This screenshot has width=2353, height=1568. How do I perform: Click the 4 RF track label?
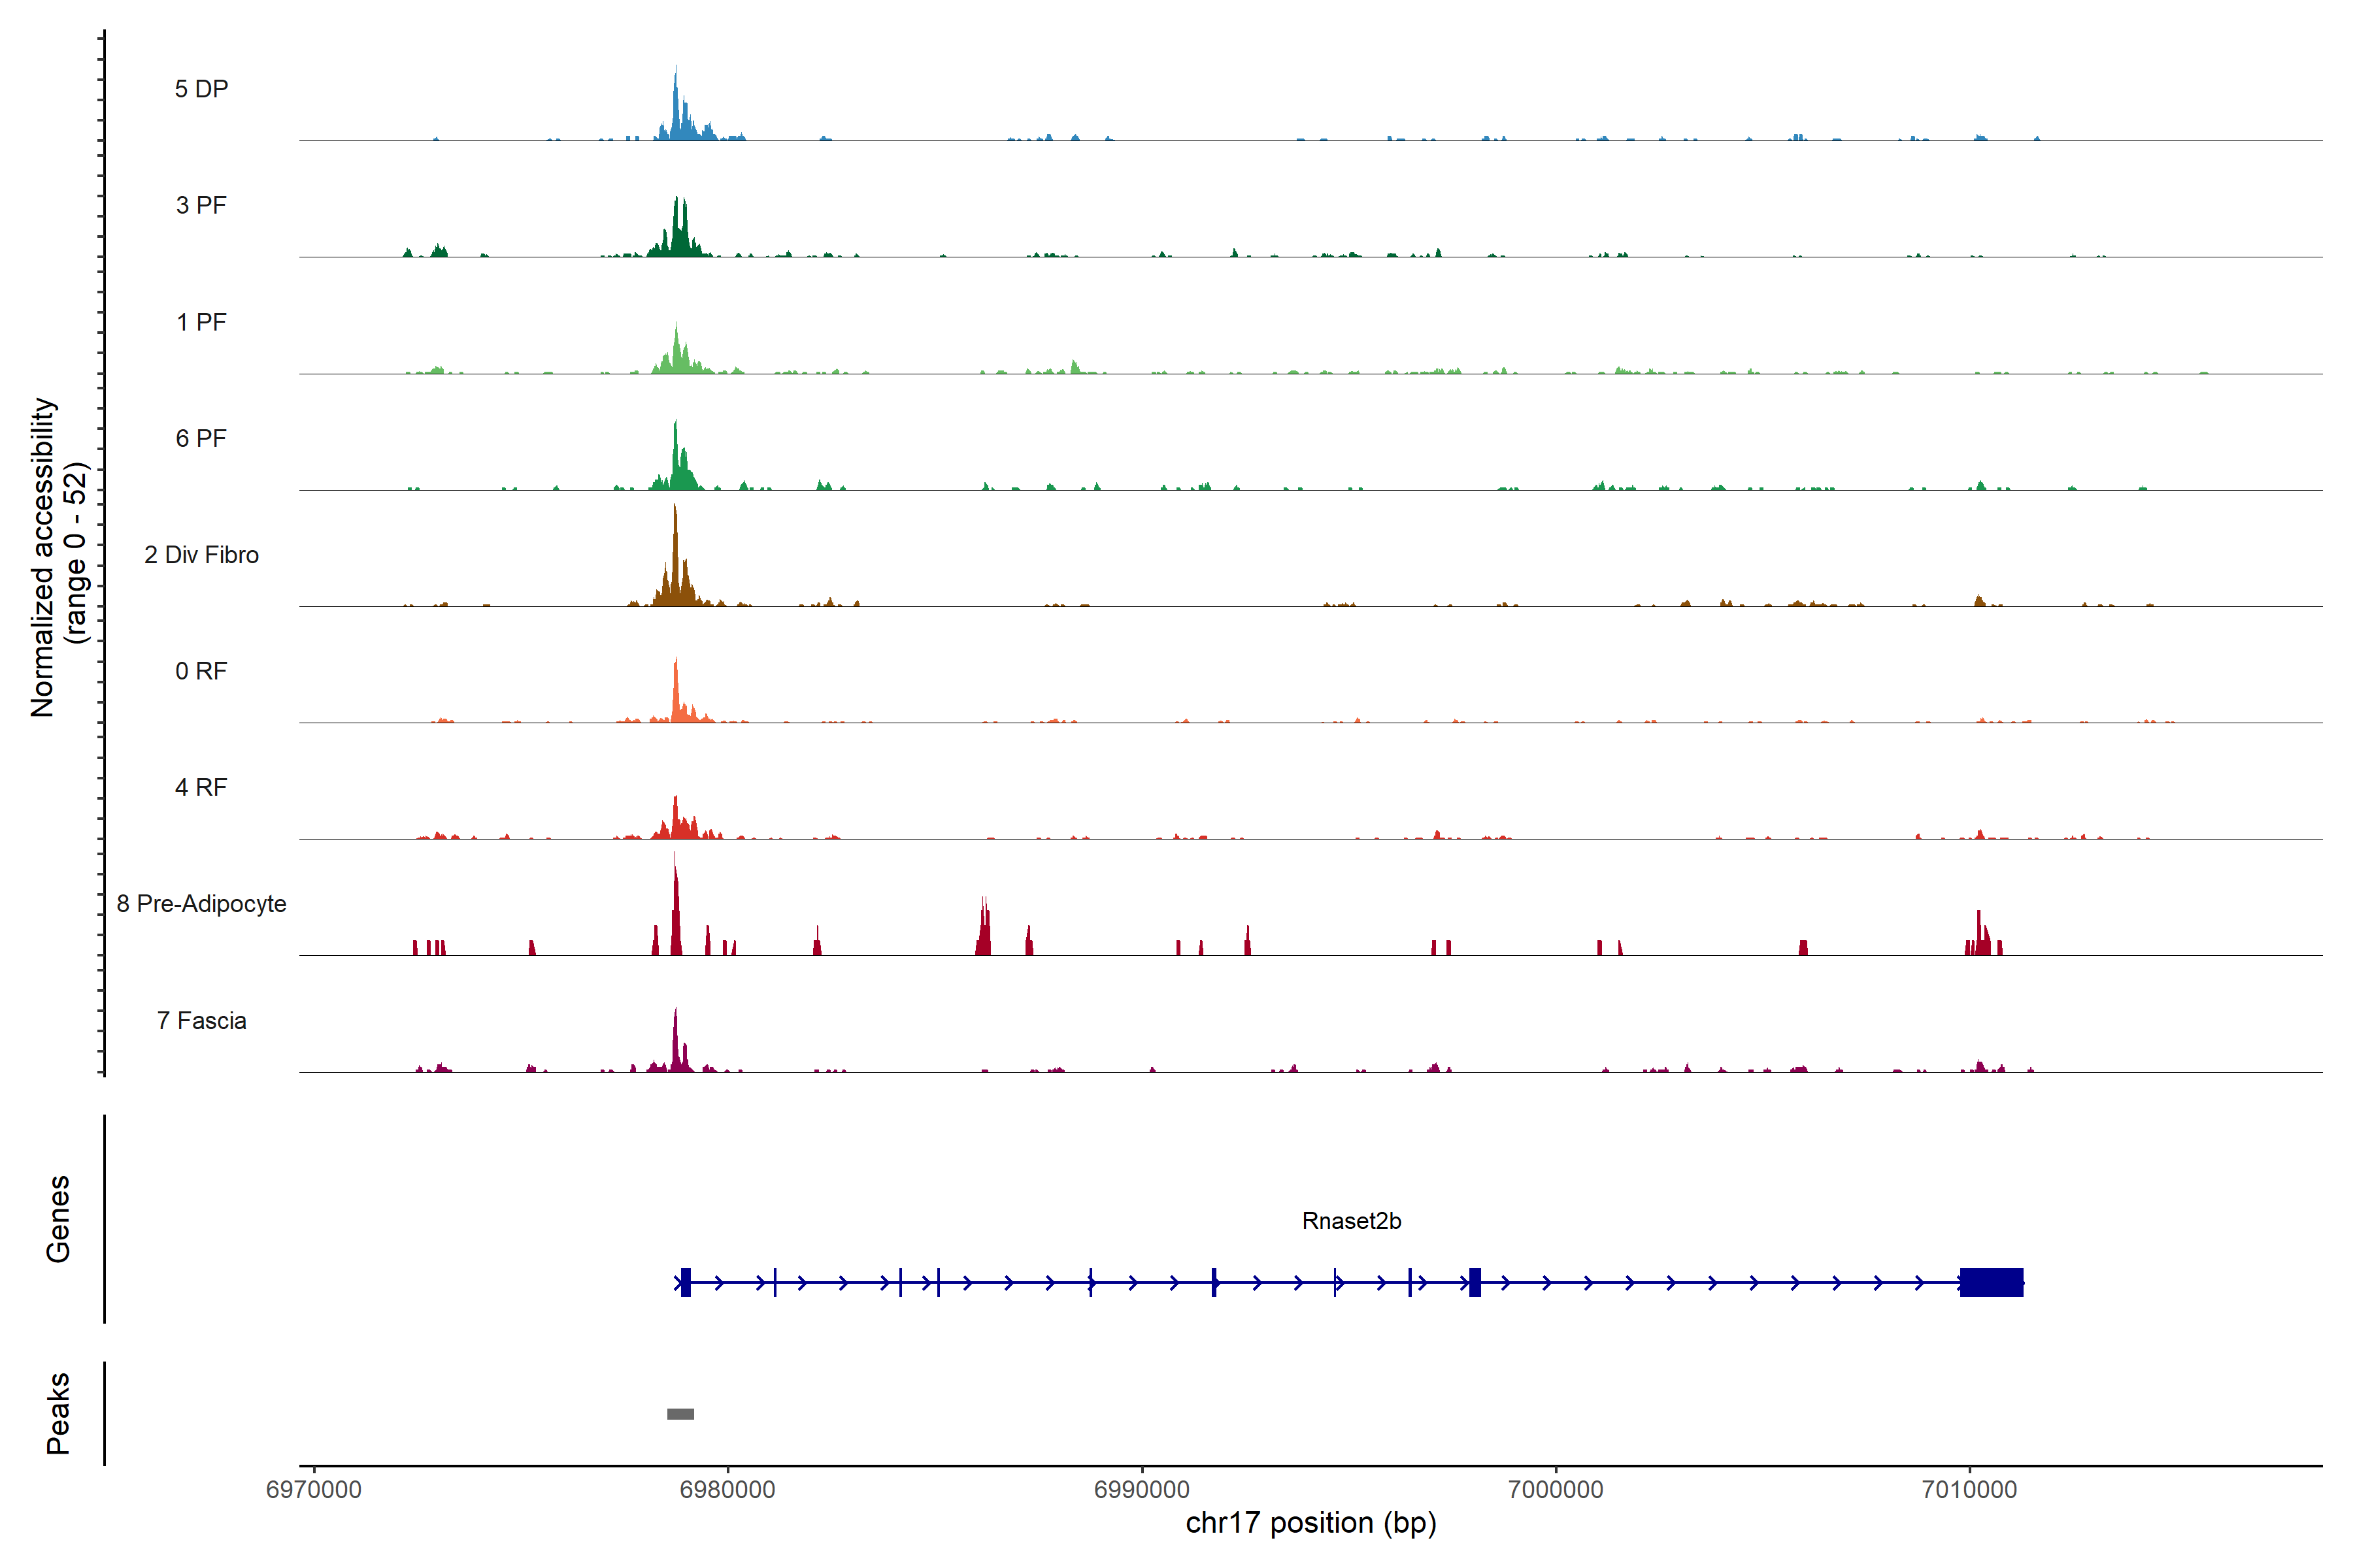click(201, 787)
